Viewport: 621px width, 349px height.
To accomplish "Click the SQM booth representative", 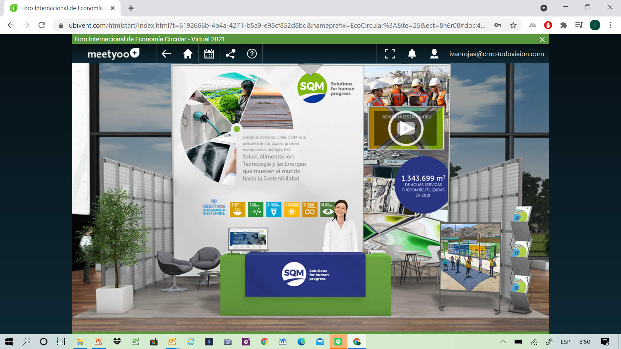I will [x=341, y=226].
